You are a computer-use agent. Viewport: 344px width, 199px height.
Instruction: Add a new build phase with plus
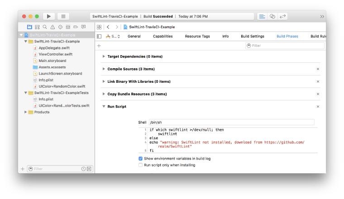pos(99,46)
